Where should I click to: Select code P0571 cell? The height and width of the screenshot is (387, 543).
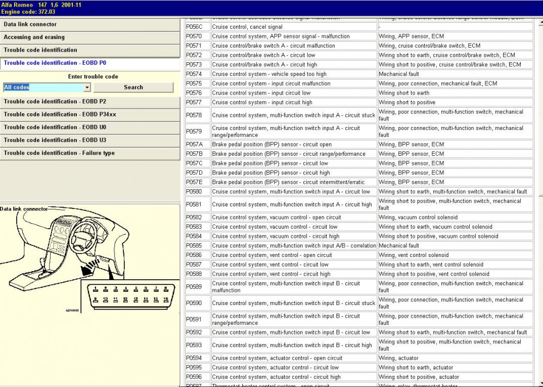click(x=198, y=46)
